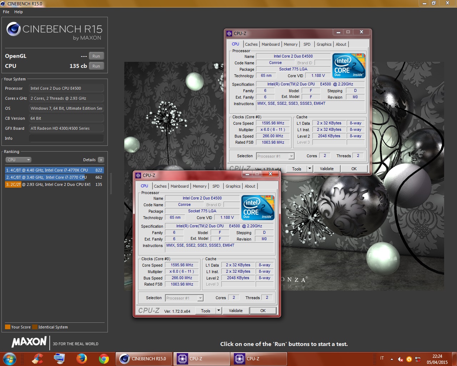Switch to CINEBENCH R15.0 taskbar button
The width and height of the screenshot is (457, 366).
click(144, 358)
